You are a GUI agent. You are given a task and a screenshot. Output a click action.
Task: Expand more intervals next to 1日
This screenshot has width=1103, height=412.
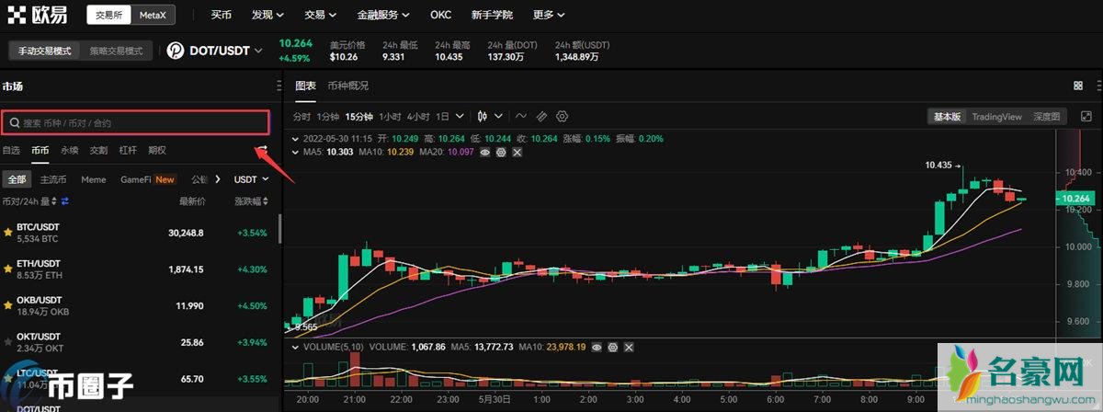459,117
